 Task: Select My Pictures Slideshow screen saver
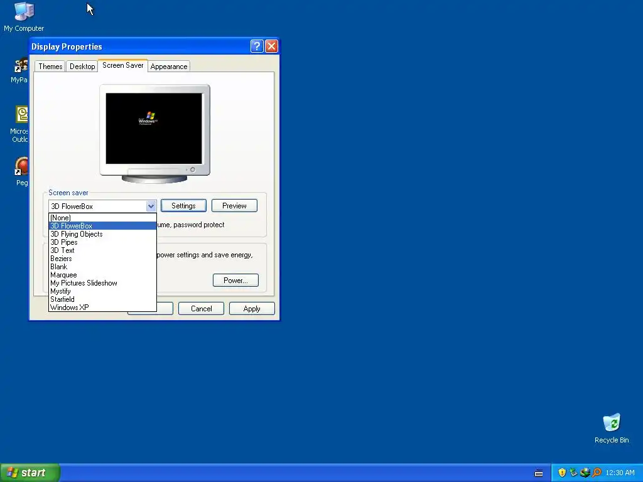[x=102, y=283]
